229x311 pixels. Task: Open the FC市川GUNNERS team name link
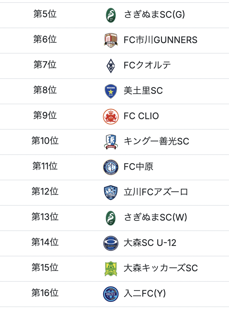tap(160, 40)
